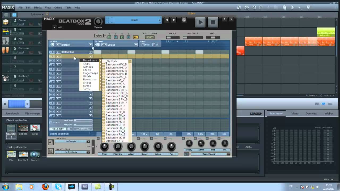This screenshot has width=340, height=191.
Task: Select pattern bar 4 button
Action: 128,37
